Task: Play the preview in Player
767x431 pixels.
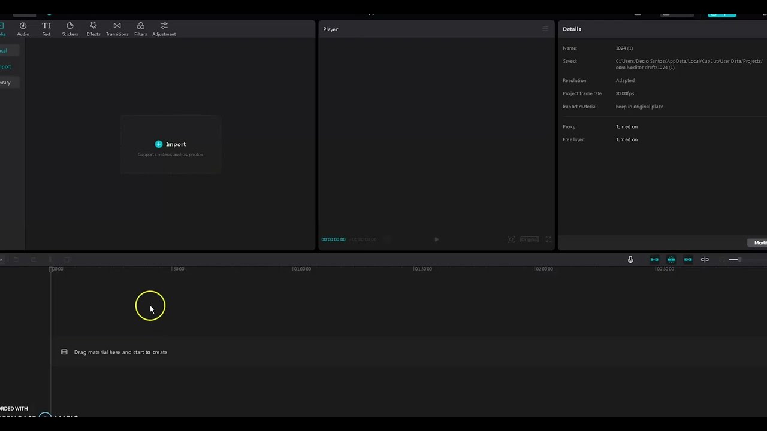Action: [436, 239]
